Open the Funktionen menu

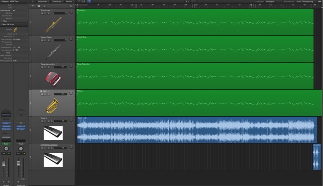click(57, 2)
